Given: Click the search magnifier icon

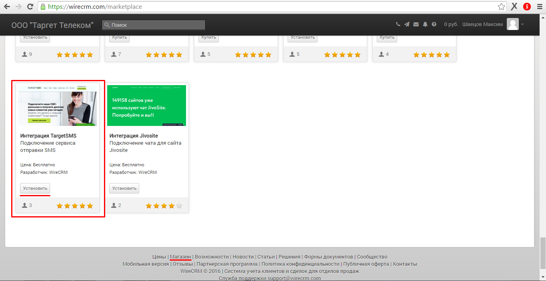Looking at the screenshot, I should pos(106,25).
